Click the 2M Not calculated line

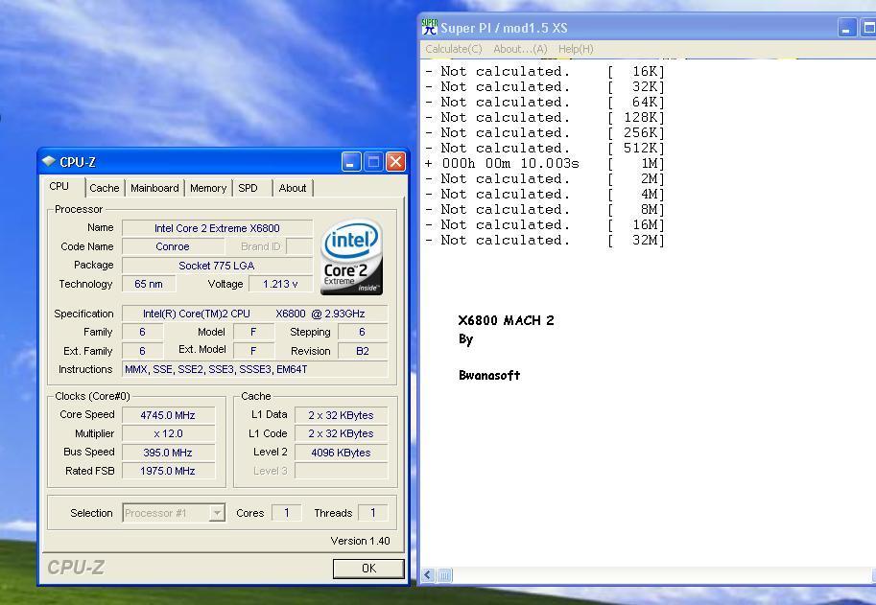pos(544,179)
